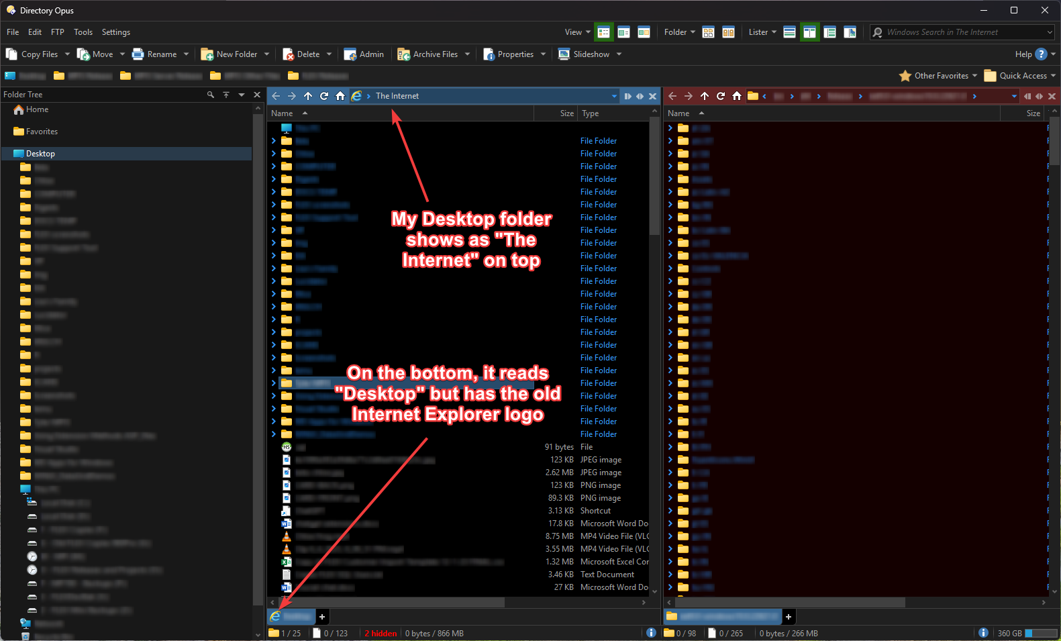Open the Settings menu
Image resolution: width=1061 pixels, height=641 pixels.
[x=116, y=32]
